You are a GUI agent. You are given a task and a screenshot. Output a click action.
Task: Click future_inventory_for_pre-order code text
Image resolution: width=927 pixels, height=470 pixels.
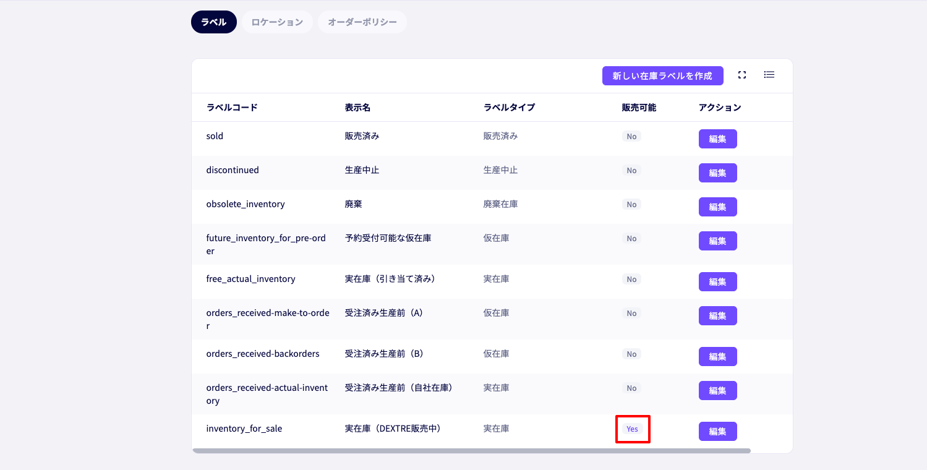coord(266,245)
